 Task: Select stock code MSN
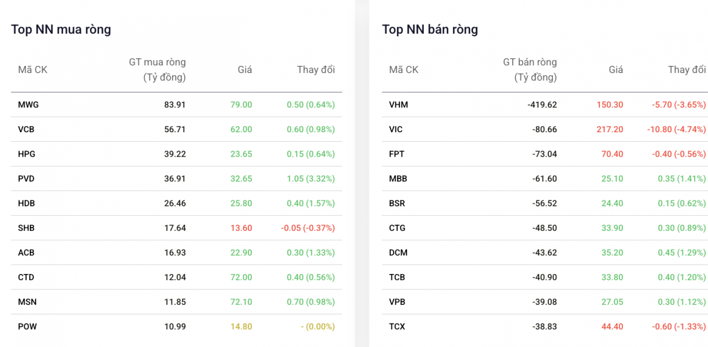(27, 302)
